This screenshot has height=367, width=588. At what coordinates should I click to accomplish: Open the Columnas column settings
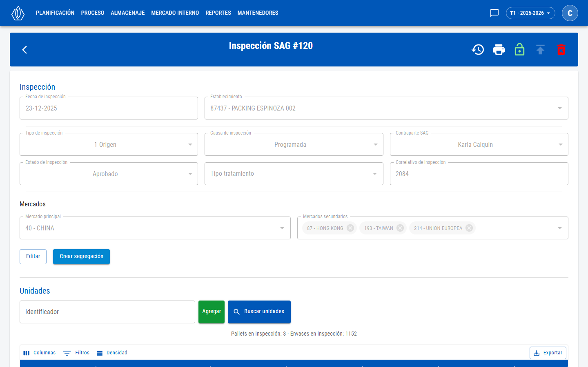(x=40, y=353)
